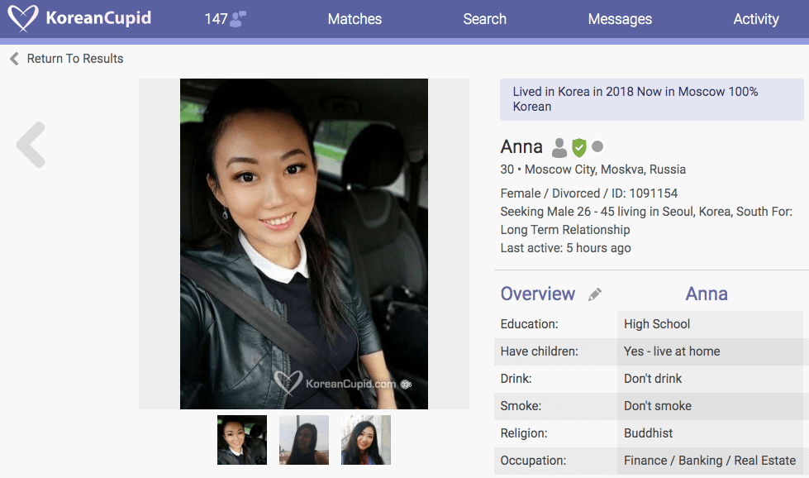This screenshot has width=809, height=478.
Task: Open the Matches menu
Action: 355,19
